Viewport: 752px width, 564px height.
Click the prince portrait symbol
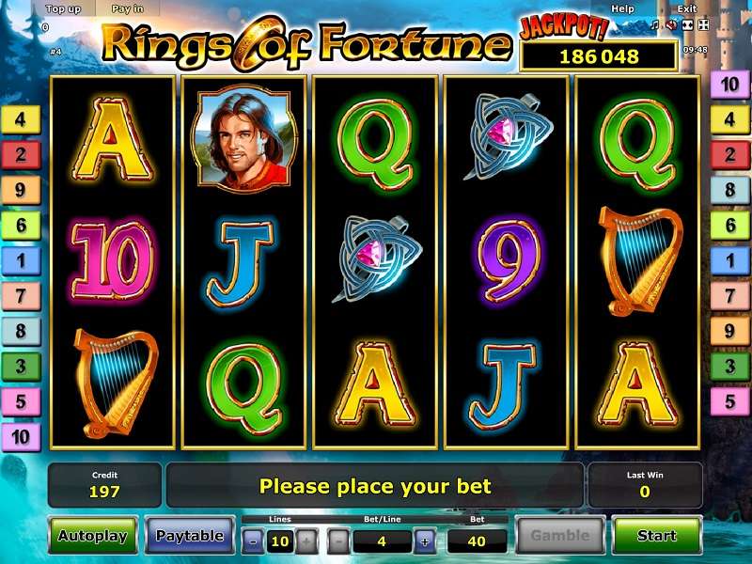pyautogui.click(x=244, y=138)
